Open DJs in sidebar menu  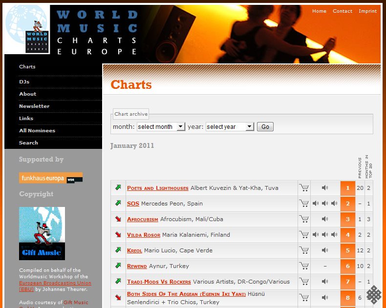coord(24,82)
